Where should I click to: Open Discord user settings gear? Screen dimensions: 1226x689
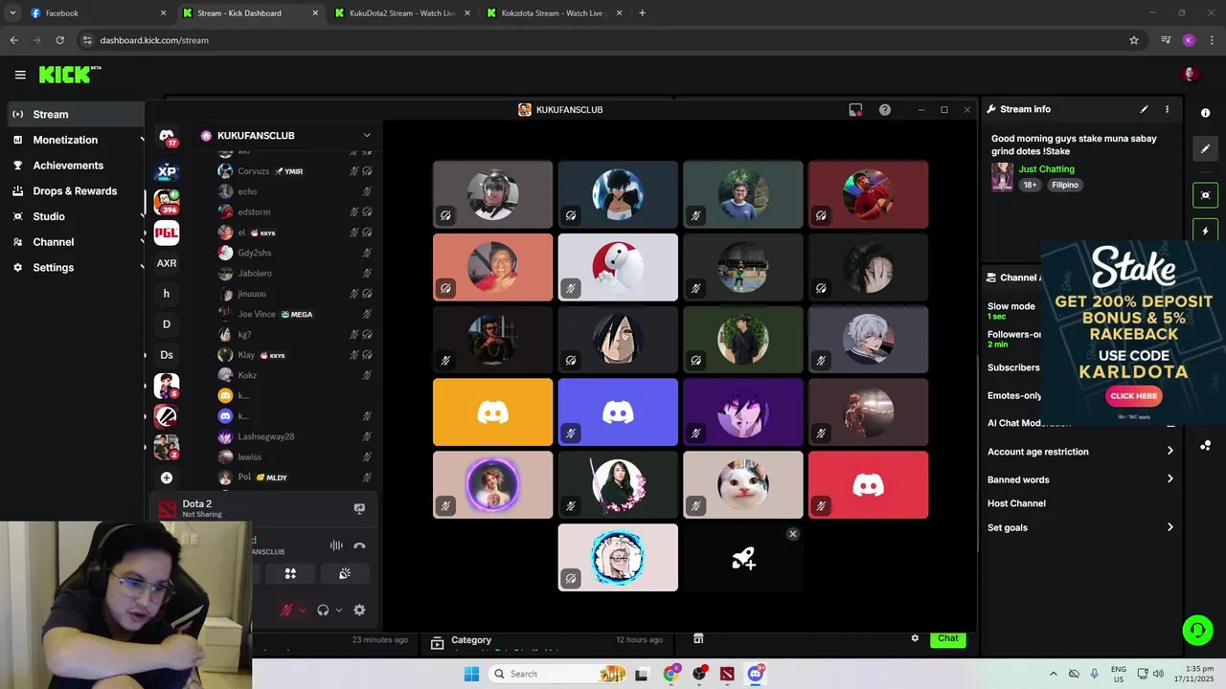[359, 610]
